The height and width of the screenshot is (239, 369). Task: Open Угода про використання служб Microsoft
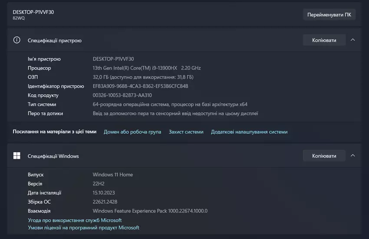click(x=75, y=220)
